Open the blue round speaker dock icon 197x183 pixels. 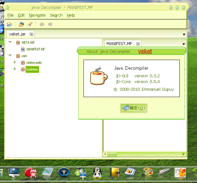64,172
